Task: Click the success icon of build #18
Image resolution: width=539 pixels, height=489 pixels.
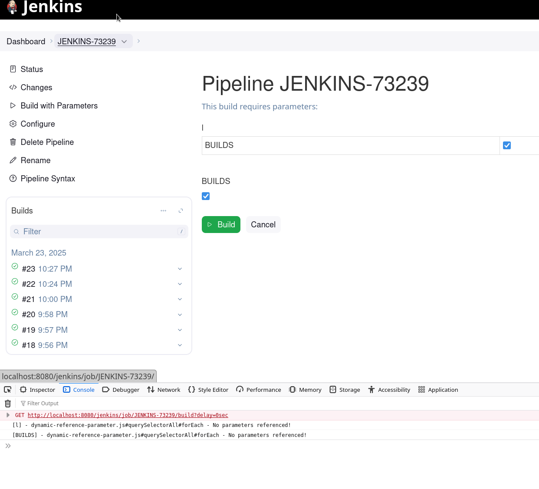Action: pos(15,342)
